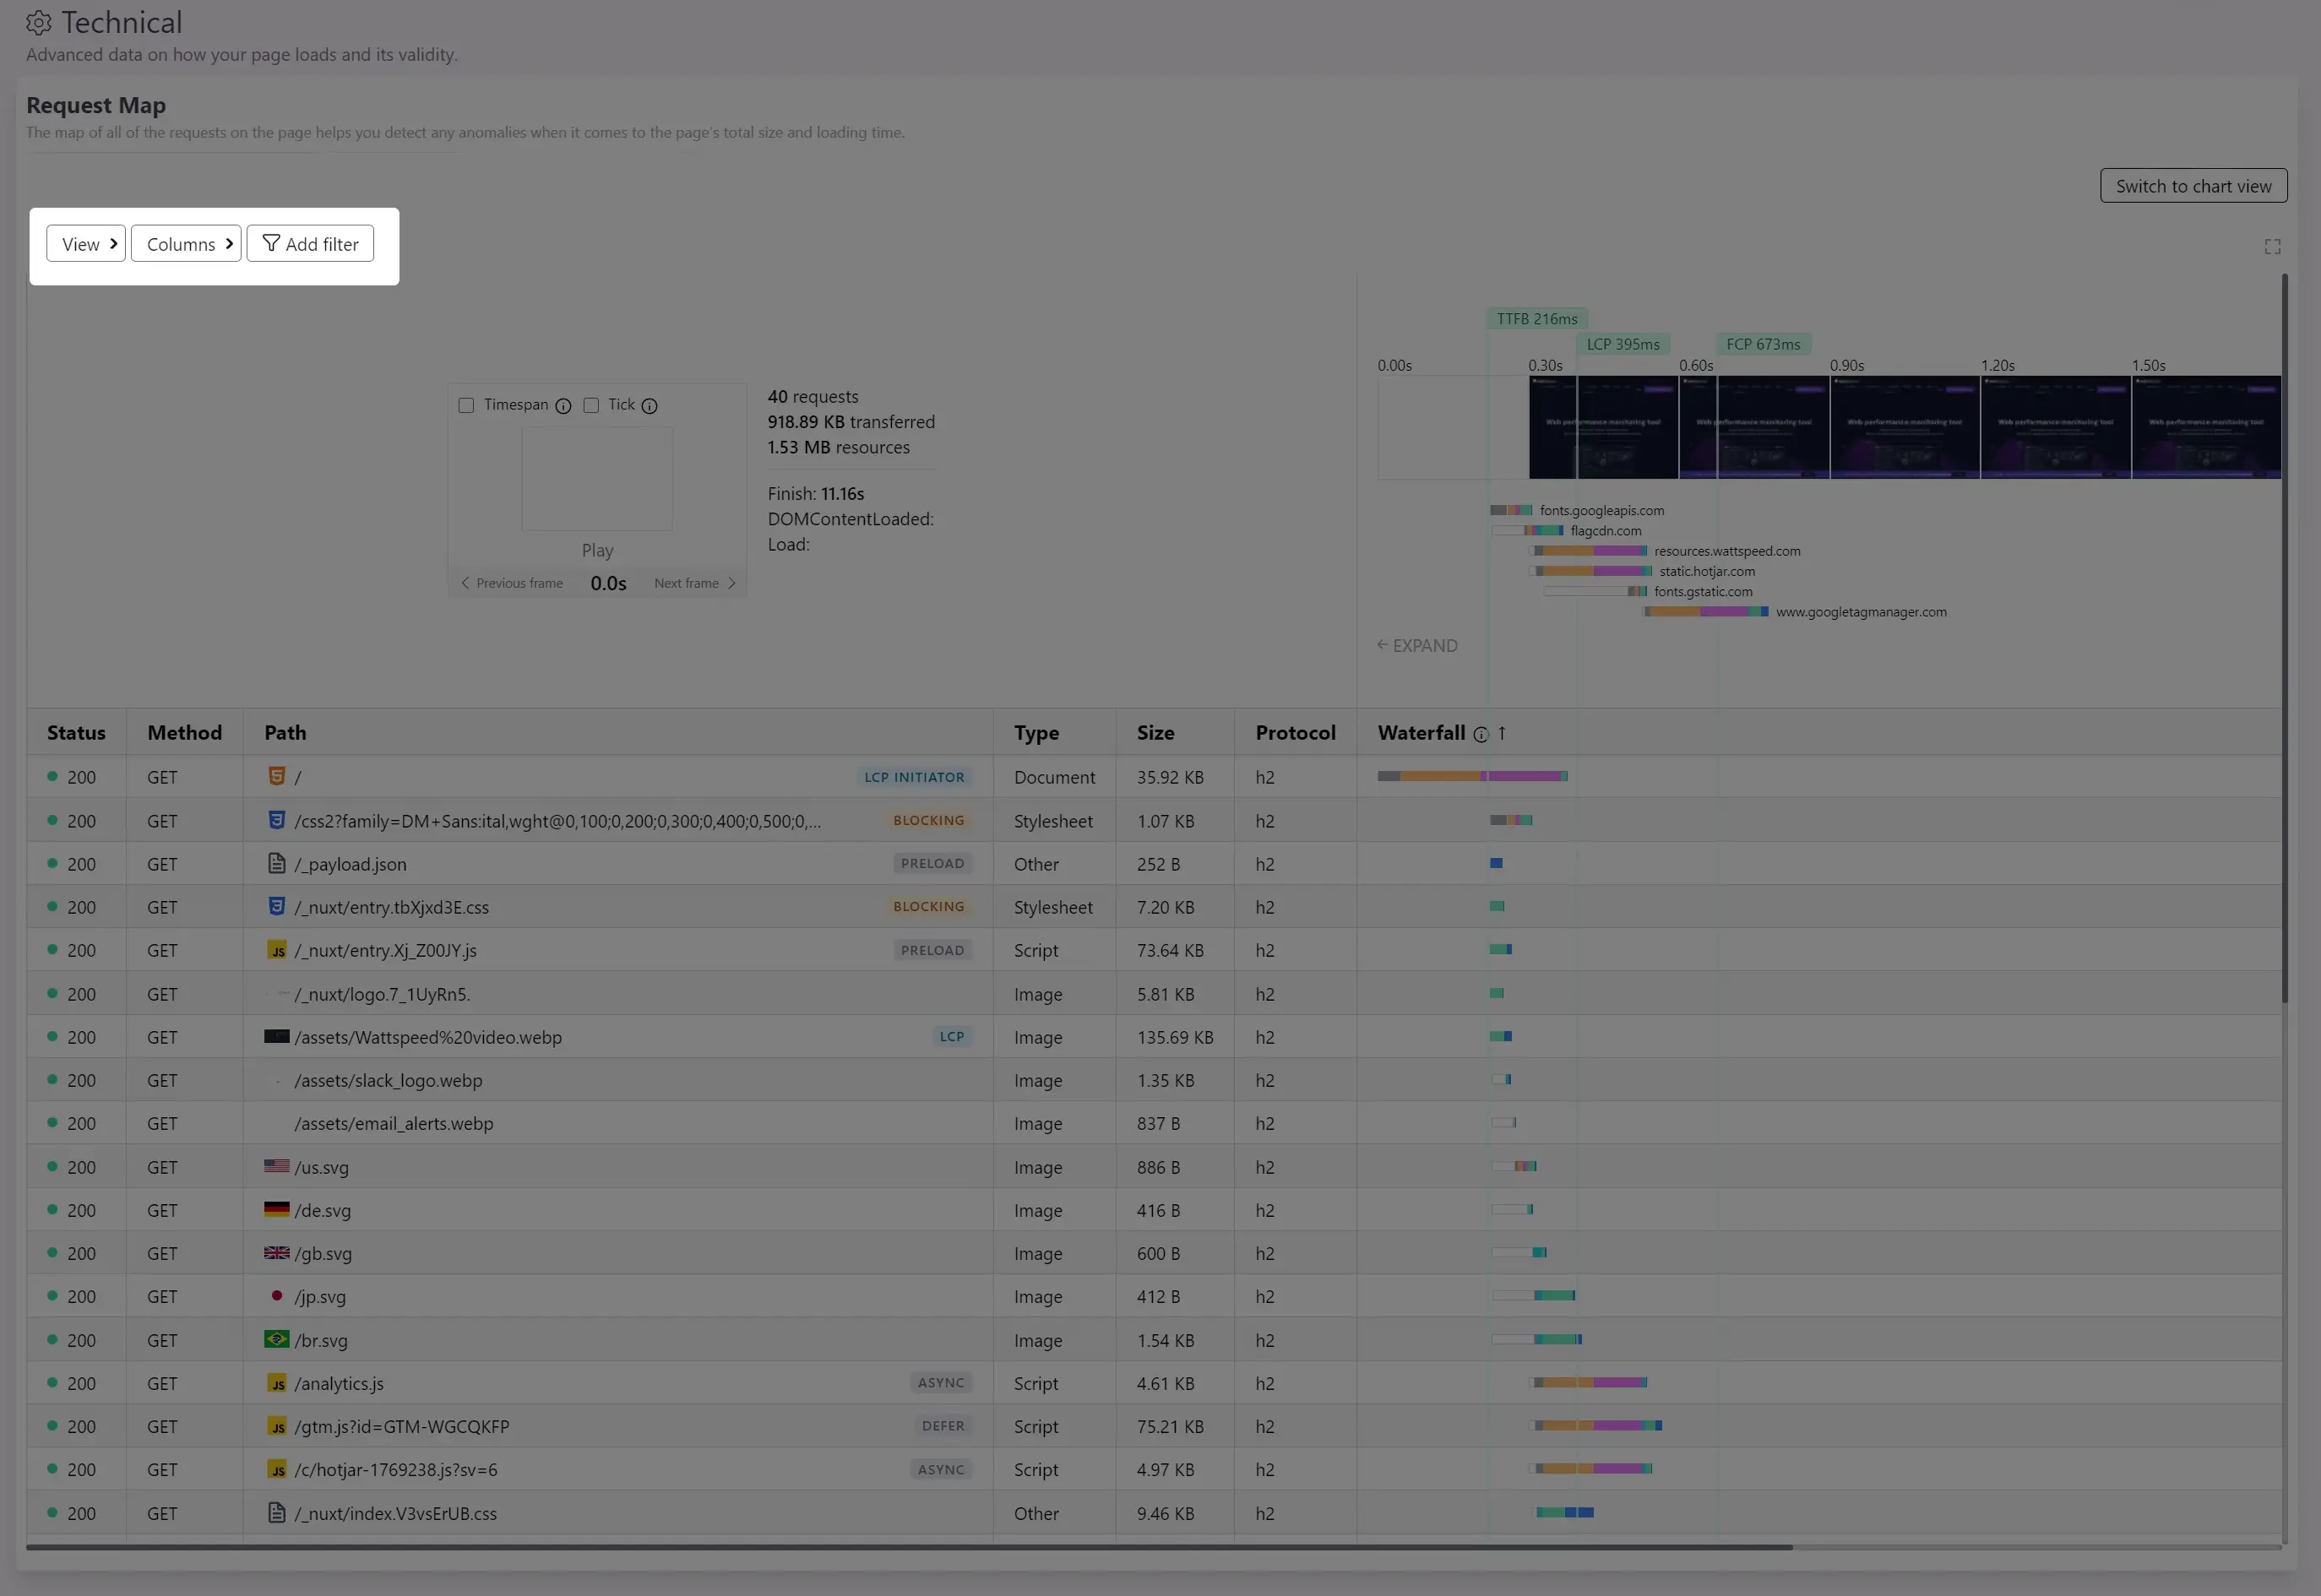Click the Technical gear icon
The width and height of the screenshot is (2321, 1596).
tap(38, 22)
